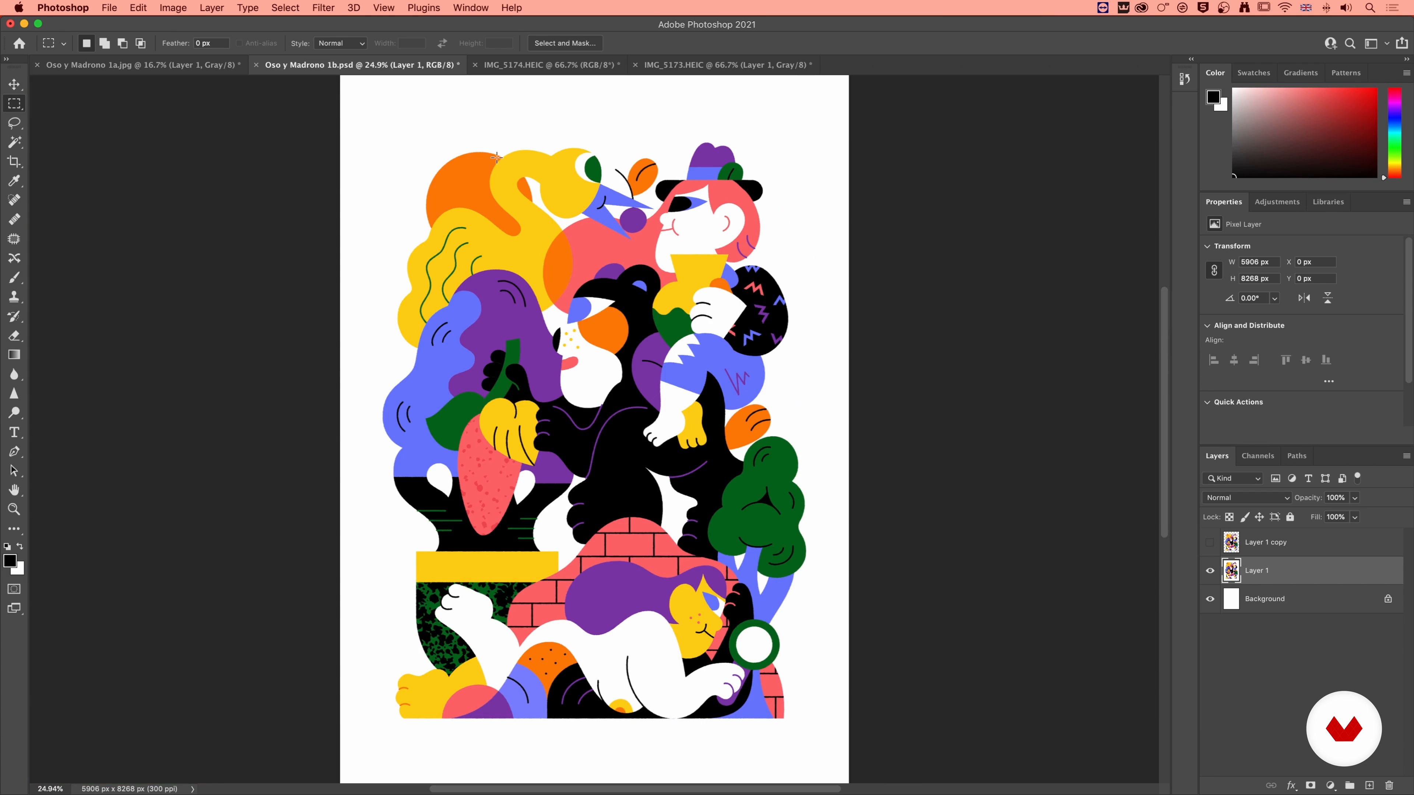Toggle Quick Mask mode

coord(14,589)
